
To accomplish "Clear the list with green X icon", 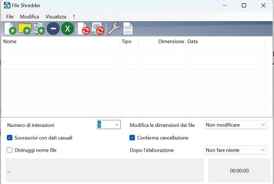I will (x=67, y=28).
